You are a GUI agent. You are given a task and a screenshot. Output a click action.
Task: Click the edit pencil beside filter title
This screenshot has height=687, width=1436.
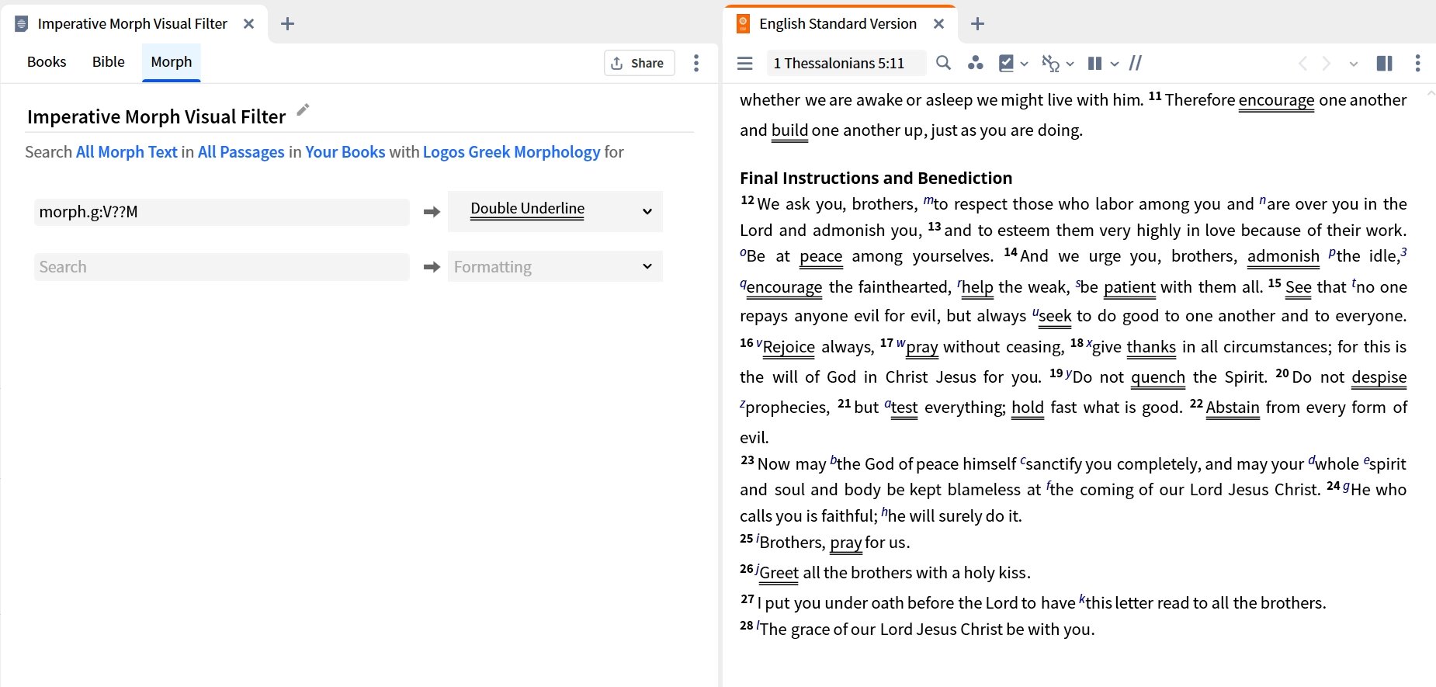coord(304,110)
